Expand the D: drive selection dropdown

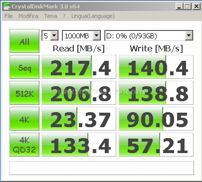point(189,35)
